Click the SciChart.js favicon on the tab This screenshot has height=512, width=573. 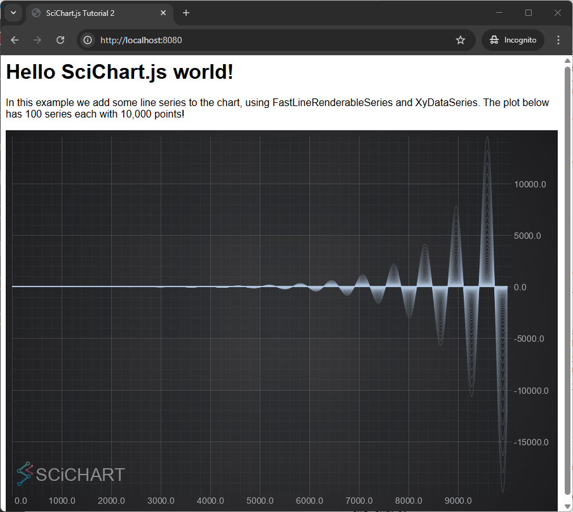tap(36, 13)
